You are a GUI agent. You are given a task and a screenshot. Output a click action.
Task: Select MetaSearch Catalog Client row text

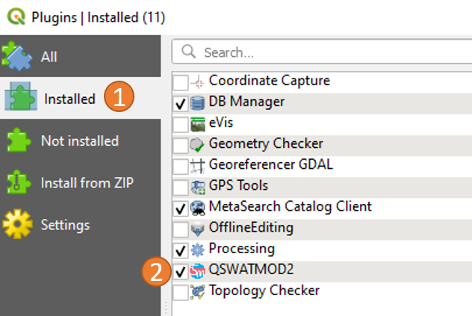tap(291, 207)
